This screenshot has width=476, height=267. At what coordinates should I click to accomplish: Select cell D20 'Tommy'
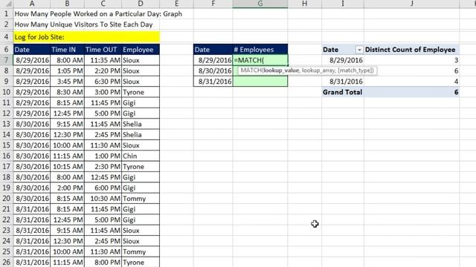pos(141,199)
